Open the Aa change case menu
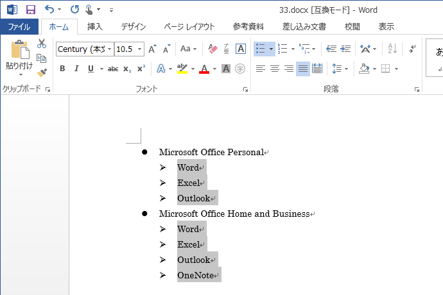The image size is (443, 295). (188, 49)
